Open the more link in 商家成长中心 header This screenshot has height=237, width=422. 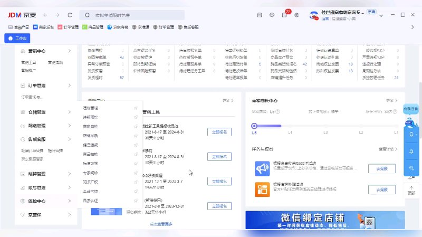click(x=391, y=100)
